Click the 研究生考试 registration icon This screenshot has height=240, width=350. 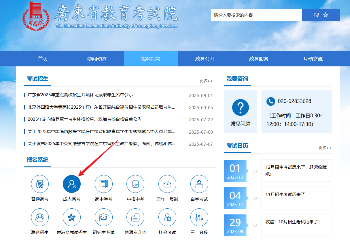pyautogui.click(x=103, y=217)
